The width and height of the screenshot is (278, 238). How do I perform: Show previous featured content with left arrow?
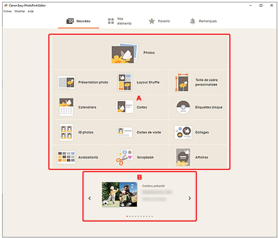90,198
